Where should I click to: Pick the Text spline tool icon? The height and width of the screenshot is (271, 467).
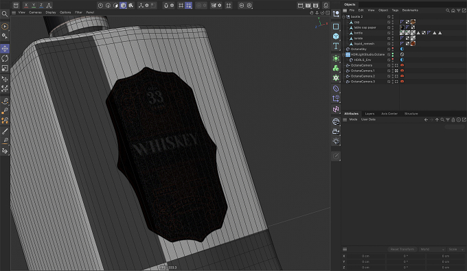pyautogui.click(x=336, y=46)
